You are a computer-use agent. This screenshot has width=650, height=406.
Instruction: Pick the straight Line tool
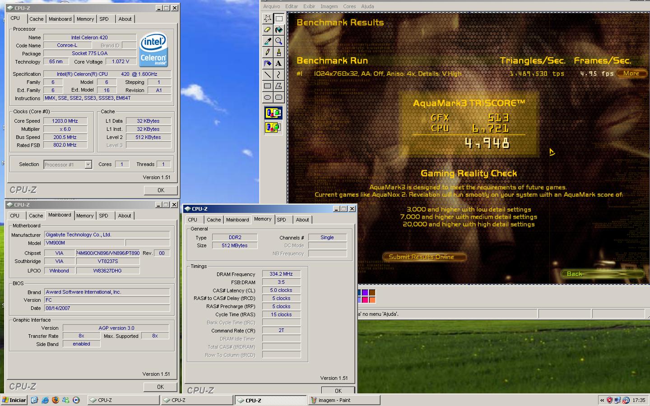(x=268, y=75)
